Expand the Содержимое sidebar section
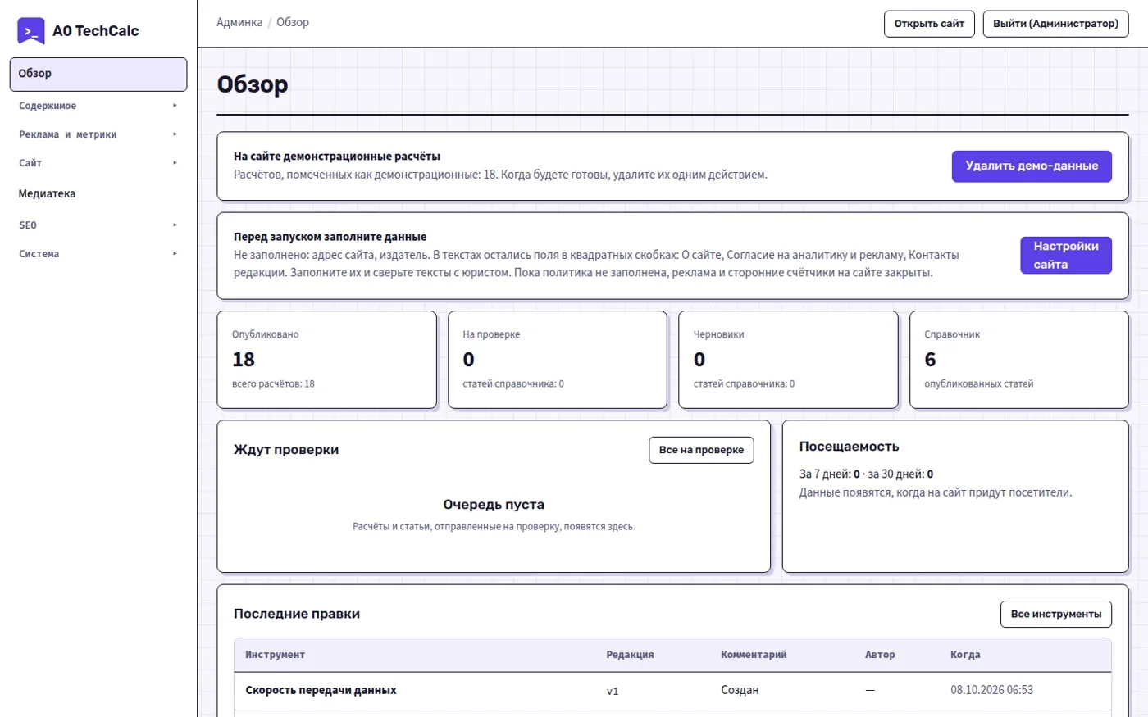Viewport: 1148px width, 717px height. point(98,106)
